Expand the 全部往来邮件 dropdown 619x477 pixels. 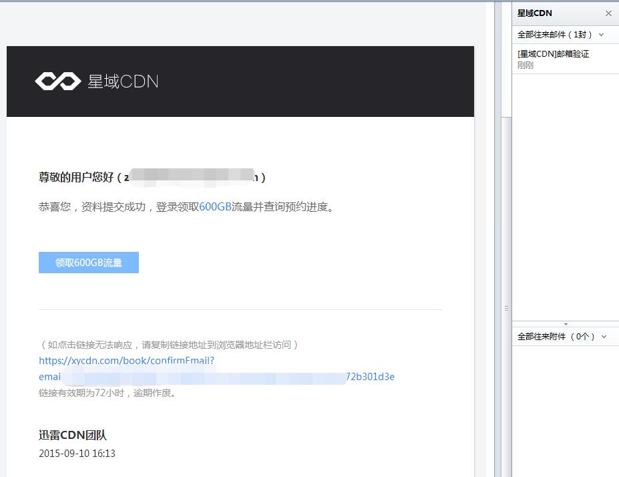[x=601, y=35]
